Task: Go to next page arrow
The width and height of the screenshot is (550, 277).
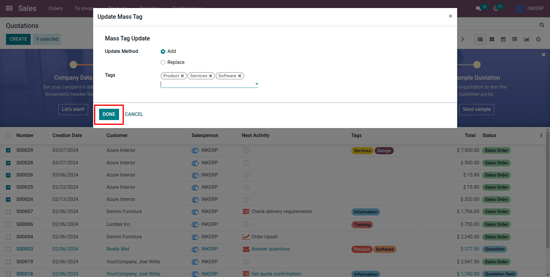Action: (x=462, y=39)
